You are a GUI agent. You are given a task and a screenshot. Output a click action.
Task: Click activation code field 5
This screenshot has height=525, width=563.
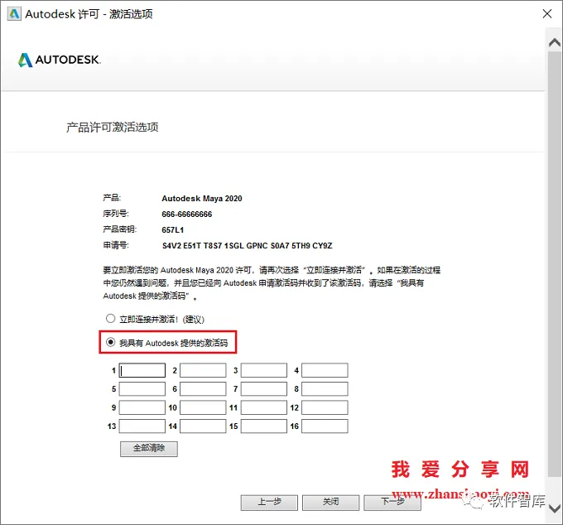tap(142, 389)
